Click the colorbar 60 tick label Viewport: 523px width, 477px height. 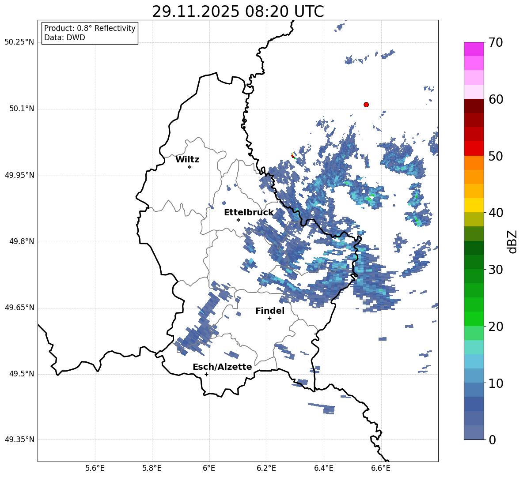(496, 99)
